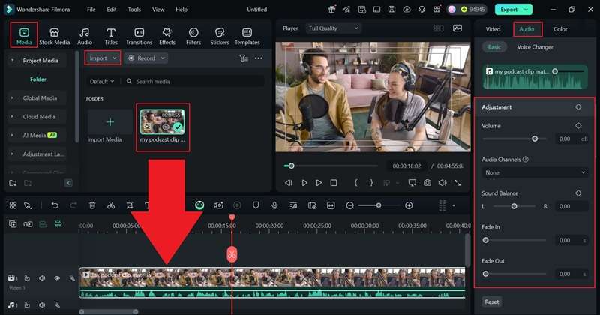
Task: Open the Help menu
Action: (181, 10)
